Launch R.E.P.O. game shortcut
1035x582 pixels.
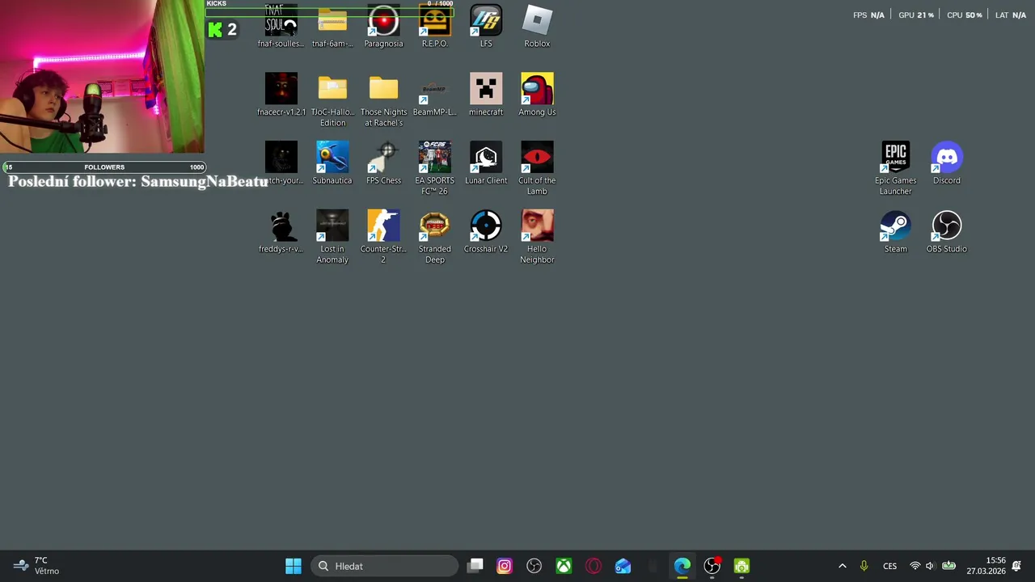coord(434,26)
